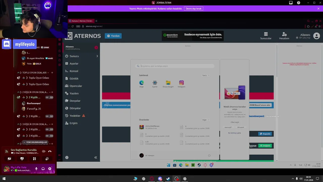Choose Android in the phone link panel
The width and height of the screenshot is (323, 182).
coord(228,127)
